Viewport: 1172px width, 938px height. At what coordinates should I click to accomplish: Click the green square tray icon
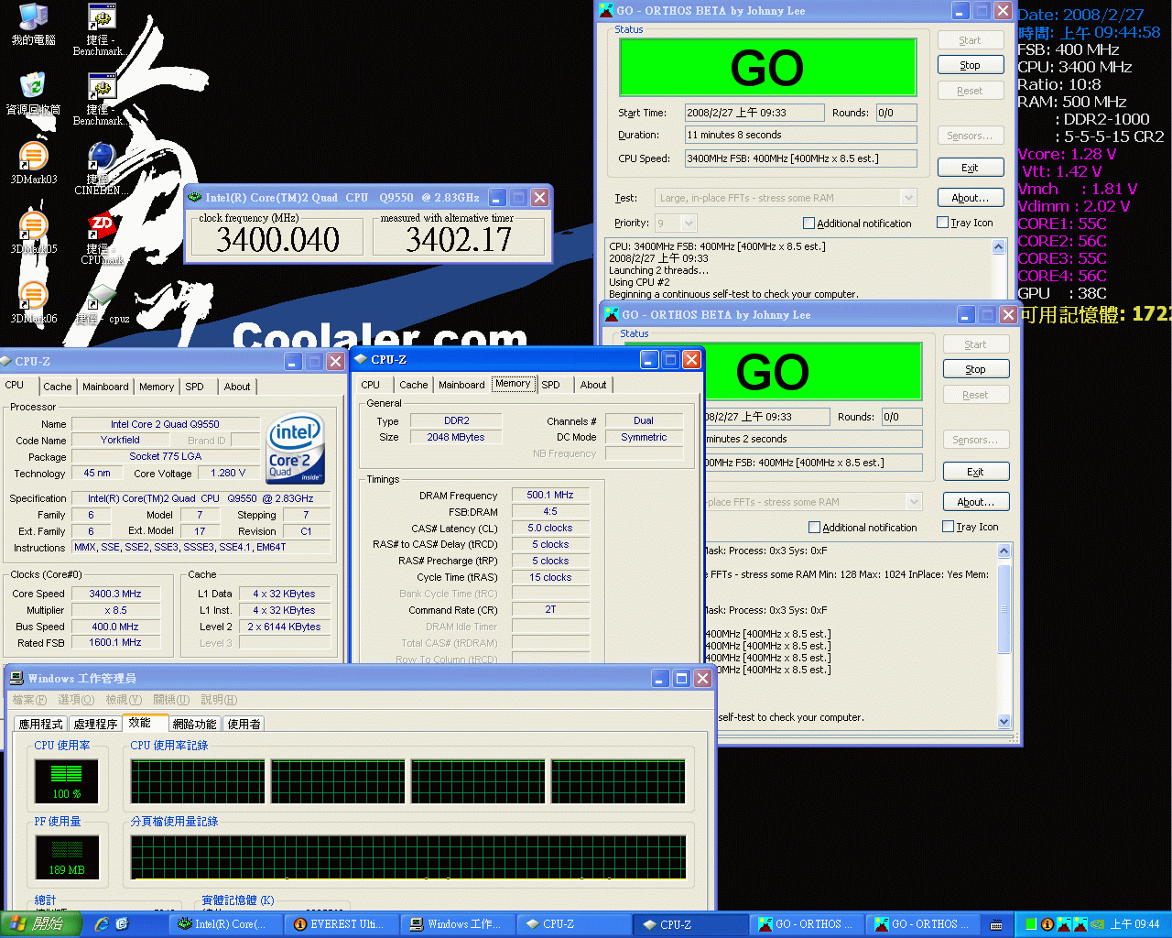point(1031,924)
